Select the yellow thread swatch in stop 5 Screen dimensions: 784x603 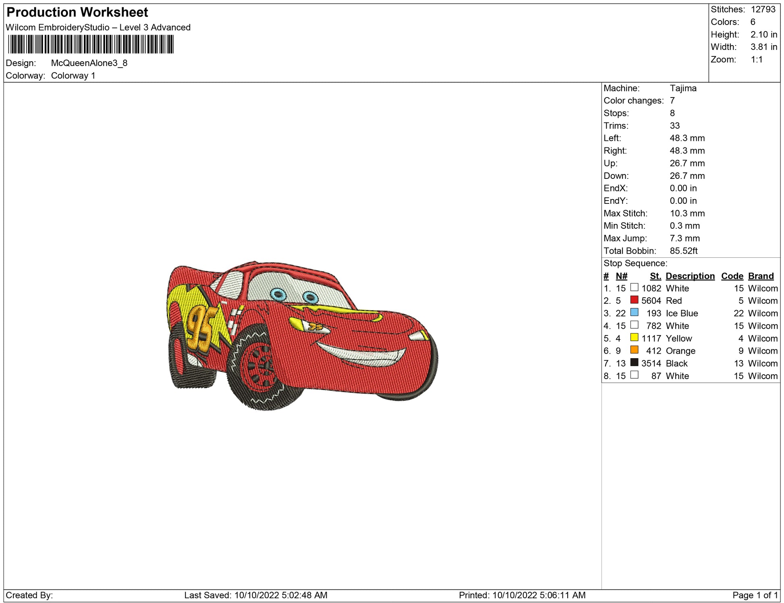[634, 337]
